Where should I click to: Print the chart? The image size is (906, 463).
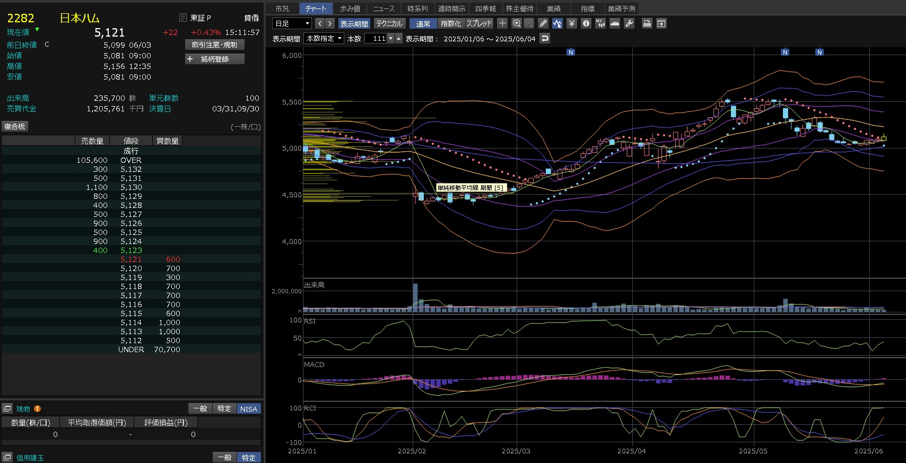click(x=647, y=23)
